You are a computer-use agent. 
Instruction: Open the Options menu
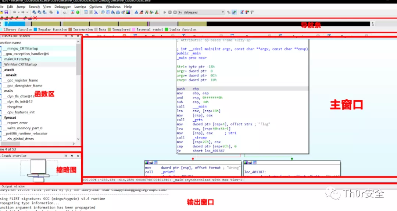tap(96, 7)
